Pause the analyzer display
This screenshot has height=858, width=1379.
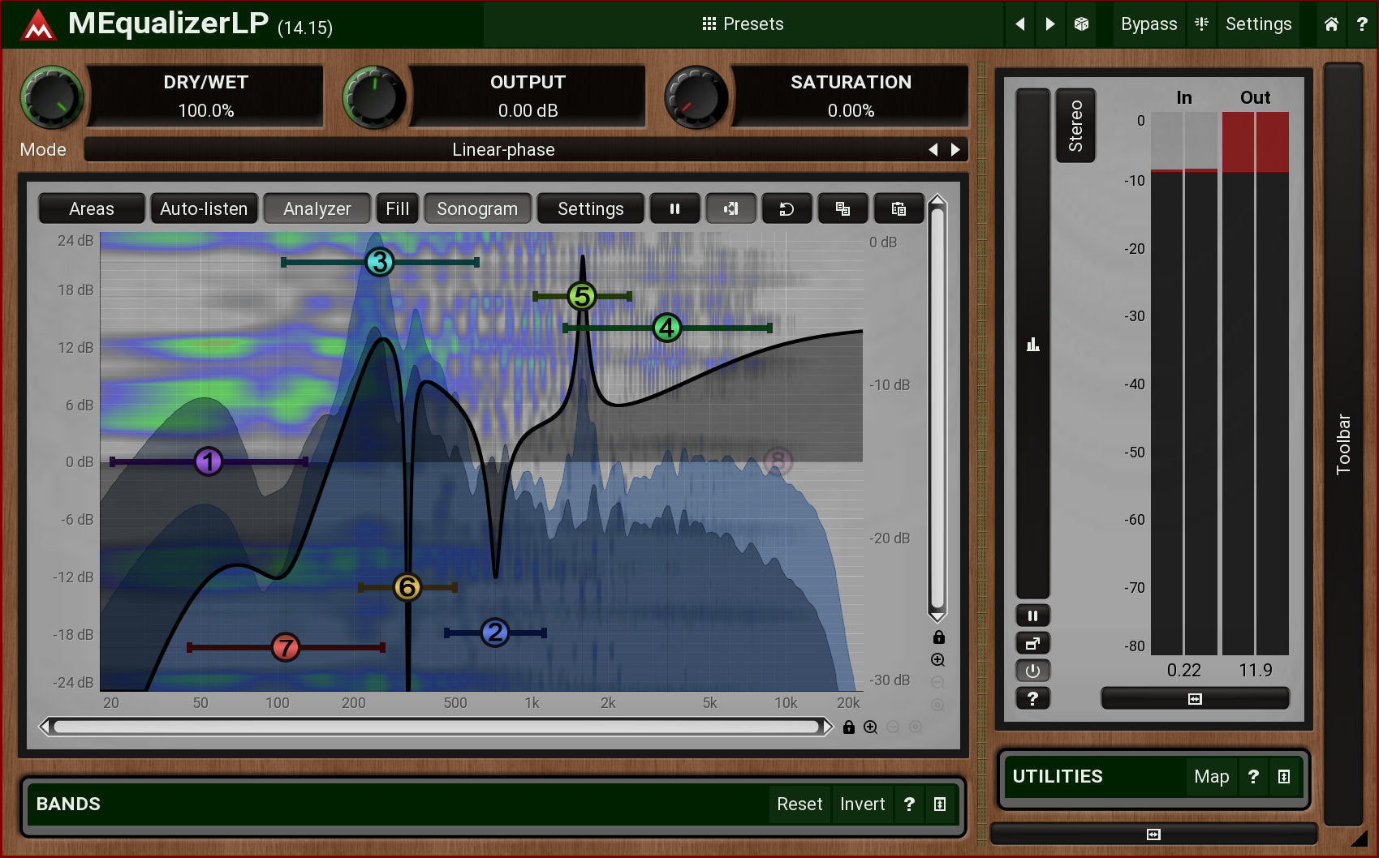(x=674, y=209)
